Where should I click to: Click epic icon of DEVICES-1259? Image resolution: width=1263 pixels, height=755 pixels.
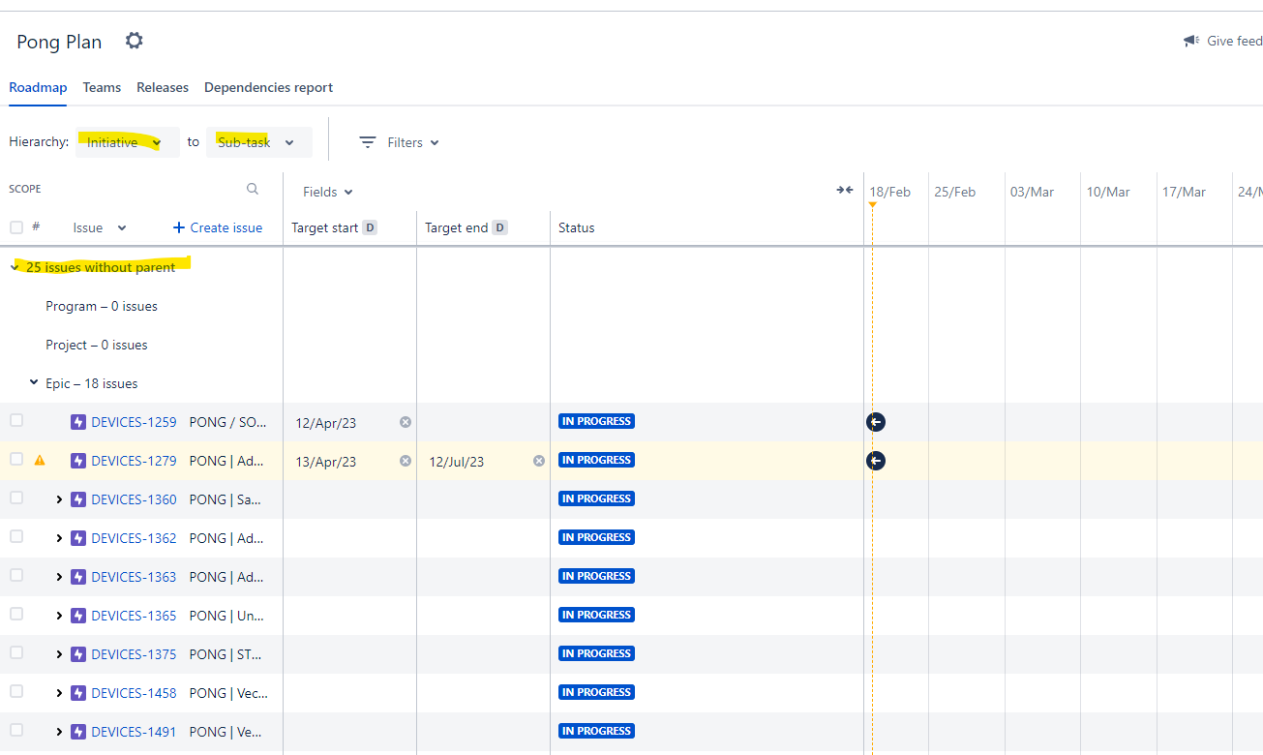click(x=78, y=422)
